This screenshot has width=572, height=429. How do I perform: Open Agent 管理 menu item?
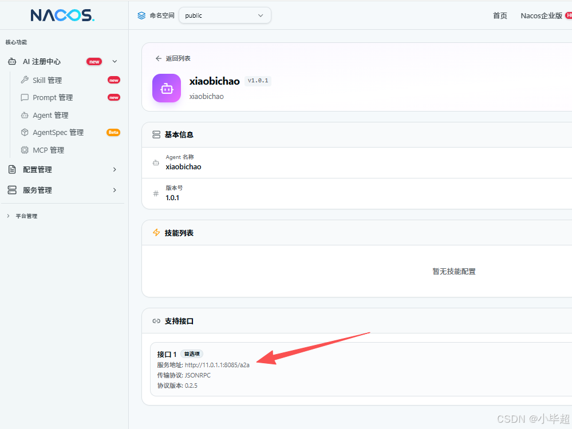[50, 115]
